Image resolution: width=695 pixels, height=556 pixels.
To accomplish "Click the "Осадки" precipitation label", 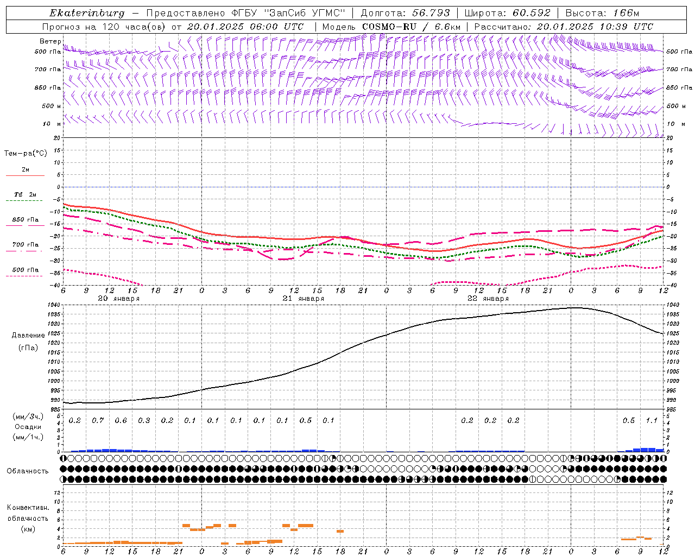I will coord(28,427).
